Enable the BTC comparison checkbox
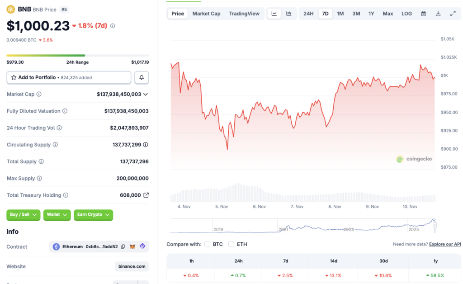The width and height of the screenshot is (463, 284). 207,244
